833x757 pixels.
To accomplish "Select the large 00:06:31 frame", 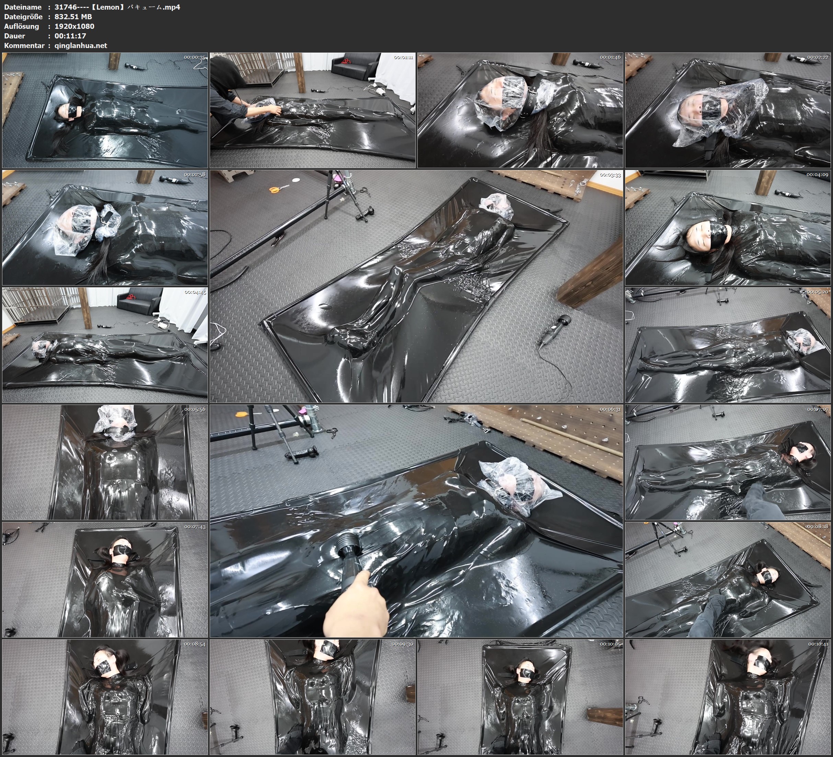I will tap(416, 521).
